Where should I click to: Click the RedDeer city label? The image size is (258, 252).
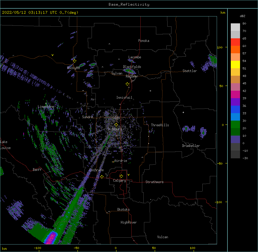132,76
